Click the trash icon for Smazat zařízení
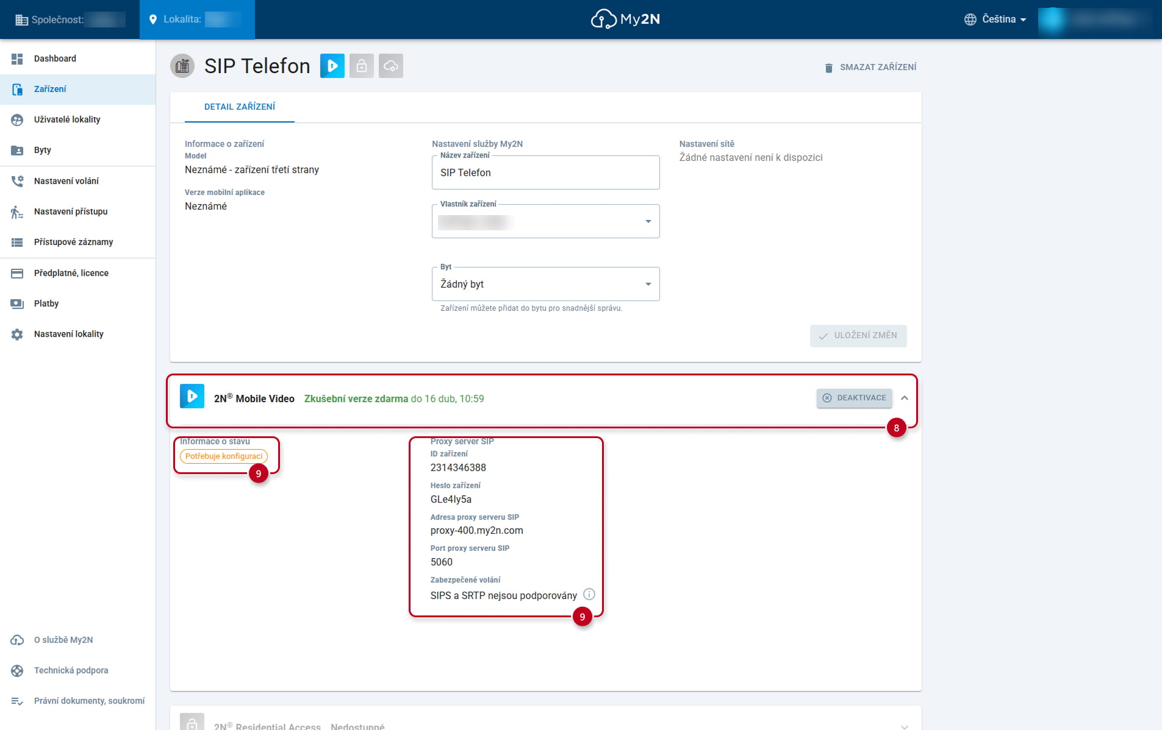The height and width of the screenshot is (730, 1162). click(x=828, y=68)
